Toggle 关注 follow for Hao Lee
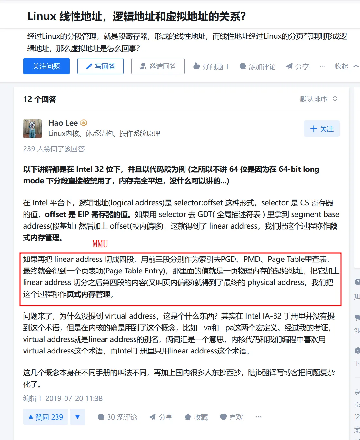 (x=322, y=129)
